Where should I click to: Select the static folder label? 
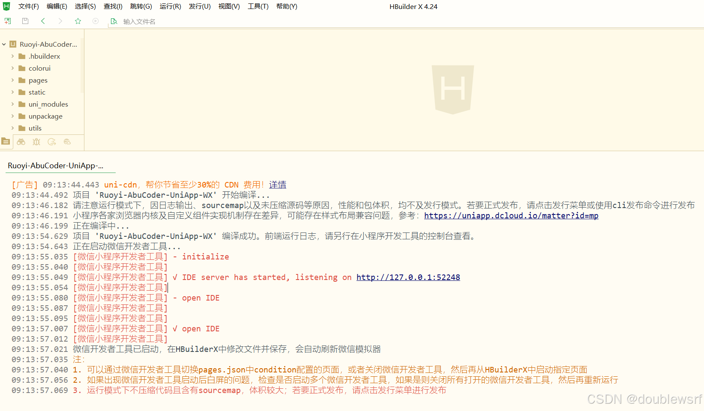click(x=37, y=92)
